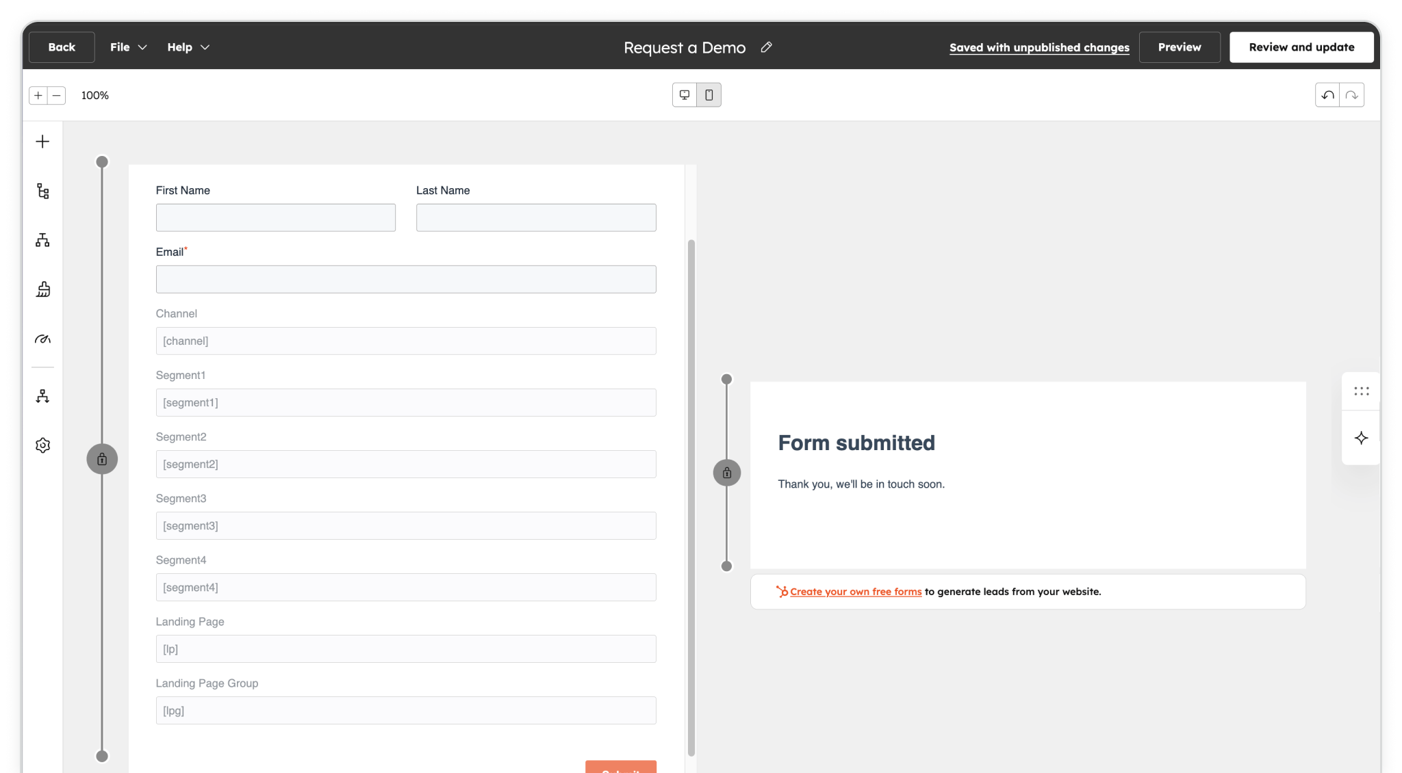Switch to desktop view
This screenshot has width=1402, height=773.
tap(685, 95)
